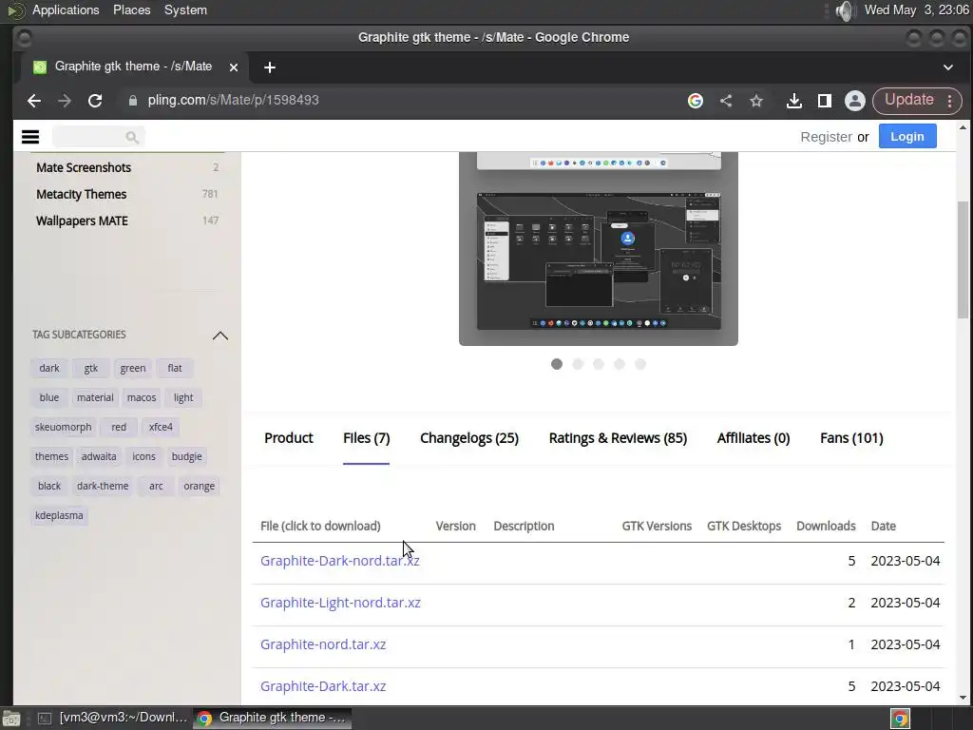
Task: Open the Applications menu
Action: [66, 10]
